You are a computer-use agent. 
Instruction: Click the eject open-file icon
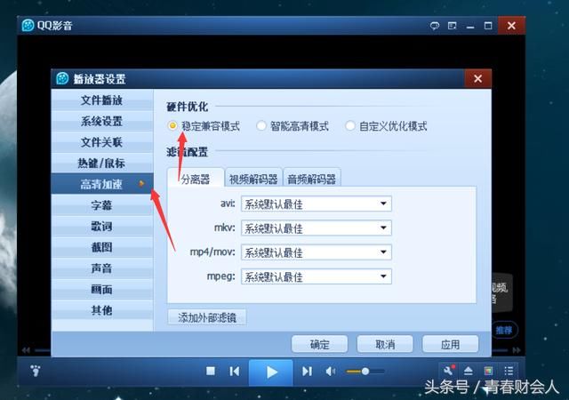pyautogui.click(x=469, y=371)
